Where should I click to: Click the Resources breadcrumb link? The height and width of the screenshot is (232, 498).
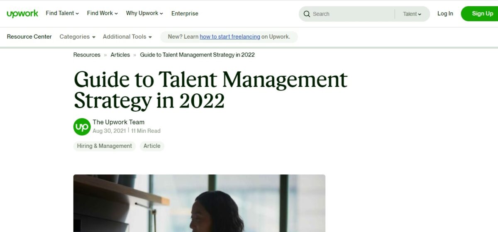(x=87, y=55)
